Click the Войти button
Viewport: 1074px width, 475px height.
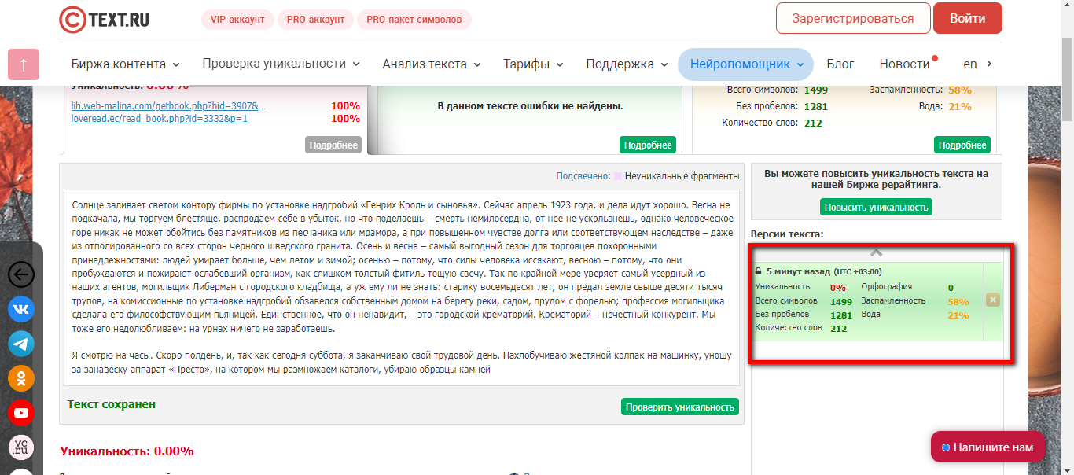click(968, 18)
